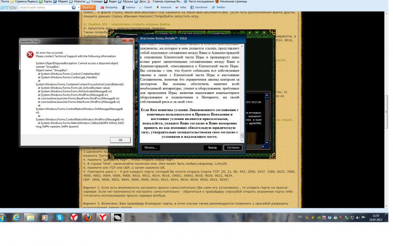Click the orange Search button

(x=88, y=8)
